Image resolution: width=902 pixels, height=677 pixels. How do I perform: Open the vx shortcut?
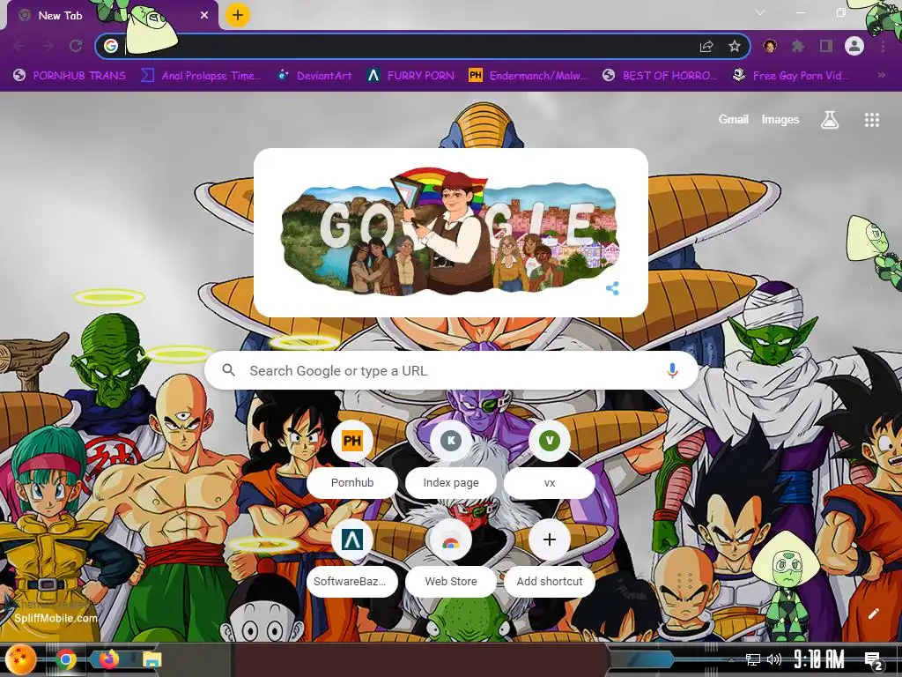click(550, 458)
